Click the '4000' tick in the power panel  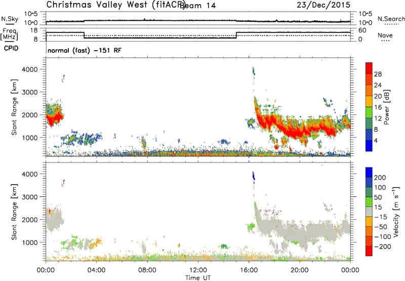pyautogui.click(x=30, y=69)
